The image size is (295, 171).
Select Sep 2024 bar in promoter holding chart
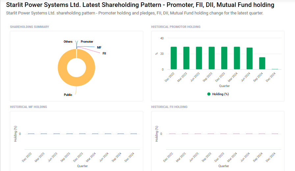pos(262,63)
